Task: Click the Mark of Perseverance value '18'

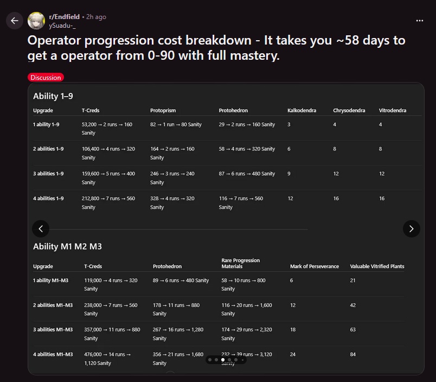Action: (293, 330)
